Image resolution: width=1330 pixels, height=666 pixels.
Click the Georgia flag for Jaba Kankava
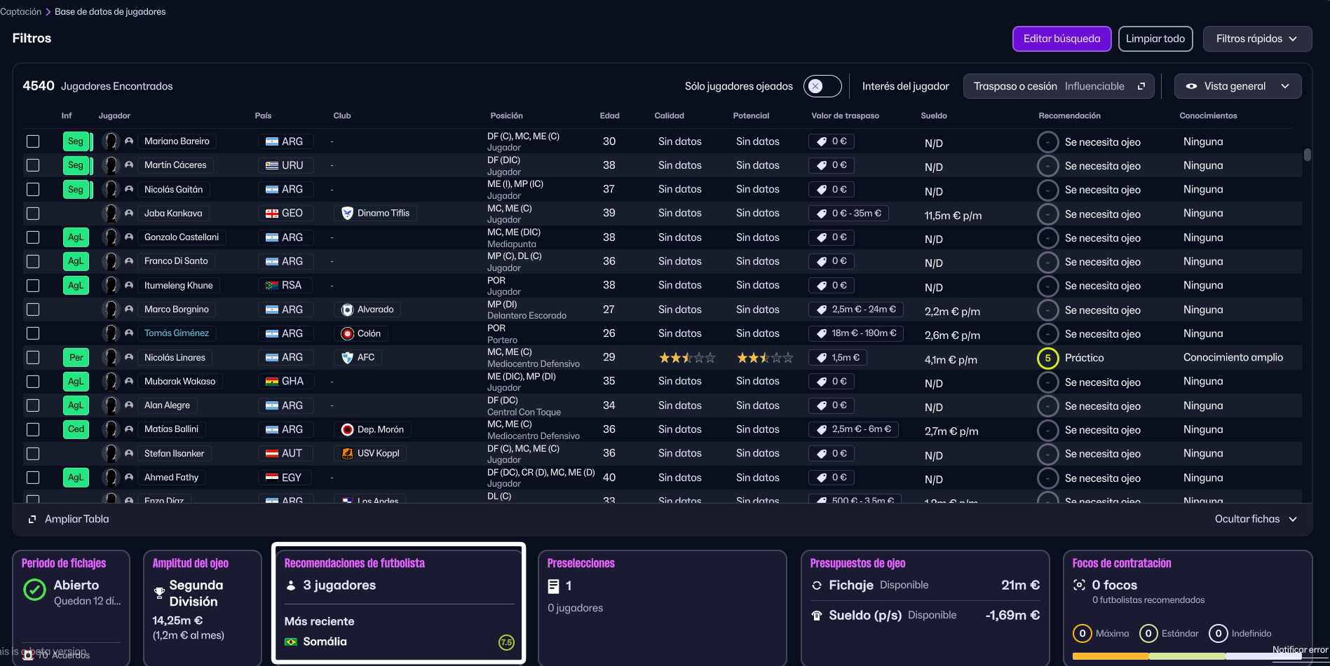pyautogui.click(x=272, y=214)
